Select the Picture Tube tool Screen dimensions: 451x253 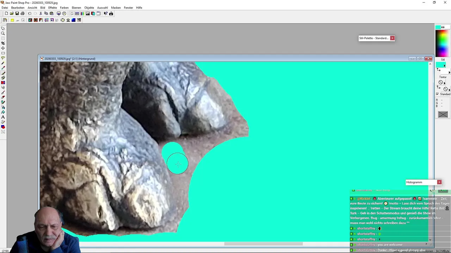[3, 102]
